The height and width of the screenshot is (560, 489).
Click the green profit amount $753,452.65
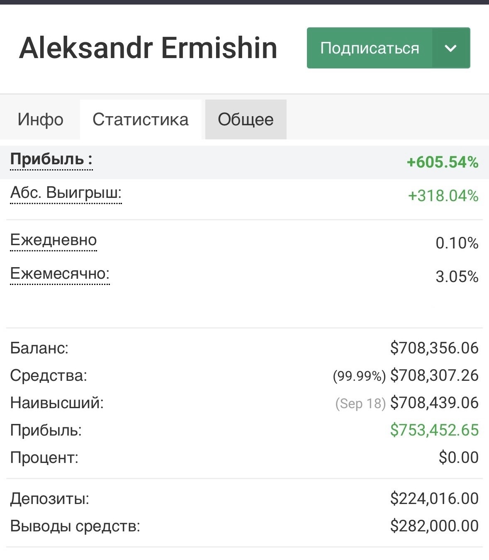coord(434,430)
